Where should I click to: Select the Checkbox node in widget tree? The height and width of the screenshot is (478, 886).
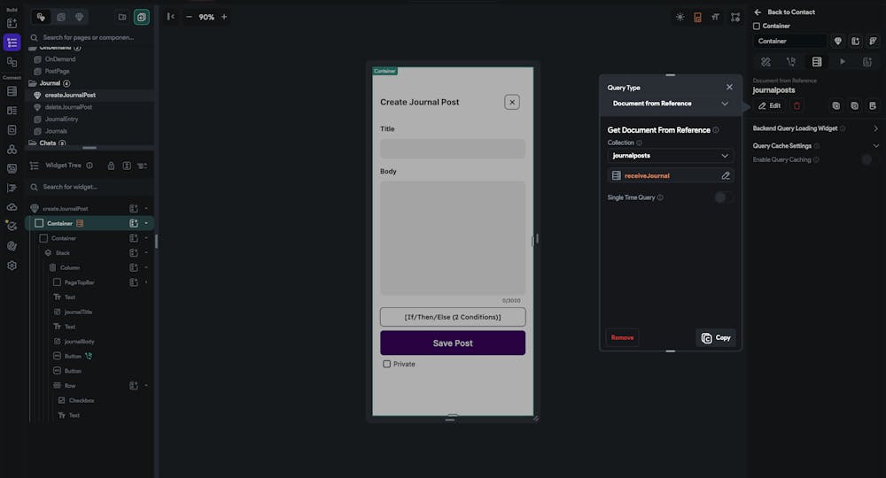(x=82, y=400)
